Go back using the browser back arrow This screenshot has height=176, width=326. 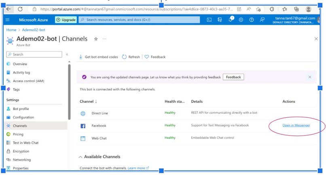tap(8, 9)
